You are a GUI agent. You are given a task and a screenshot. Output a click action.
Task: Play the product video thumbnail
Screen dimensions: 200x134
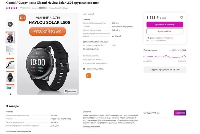(x=10, y=24)
